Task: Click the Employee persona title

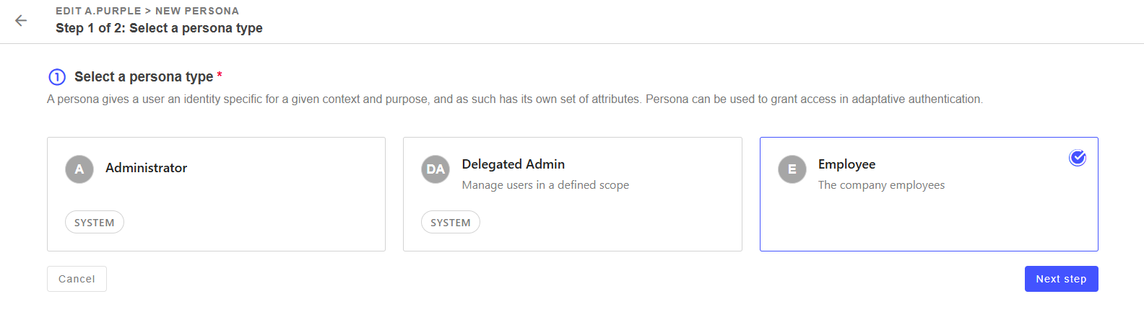Action: (x=846, y=164)
